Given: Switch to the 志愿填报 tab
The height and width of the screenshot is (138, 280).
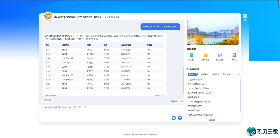Looking at the screenshot, I should point(204,74).
